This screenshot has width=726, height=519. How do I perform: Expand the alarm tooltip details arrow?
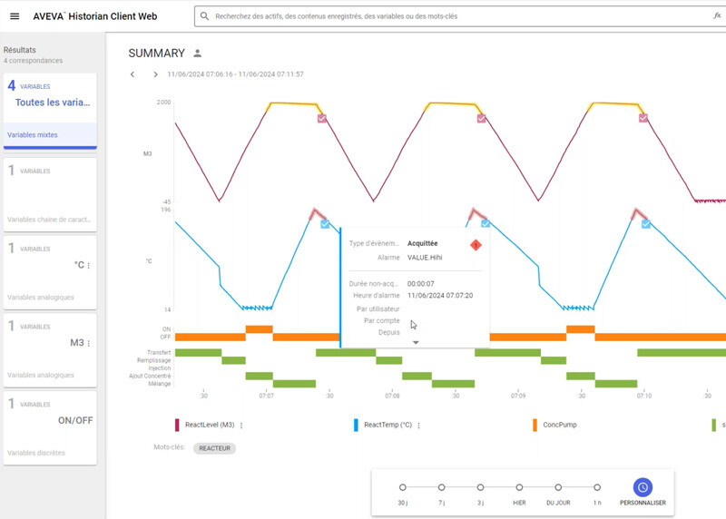tap(416, 342)
